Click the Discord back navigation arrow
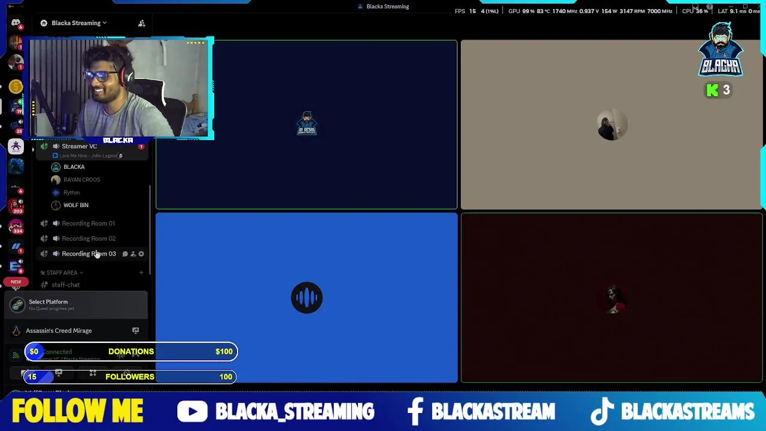This screenshot has width=766, height=431. coord(11,7)
